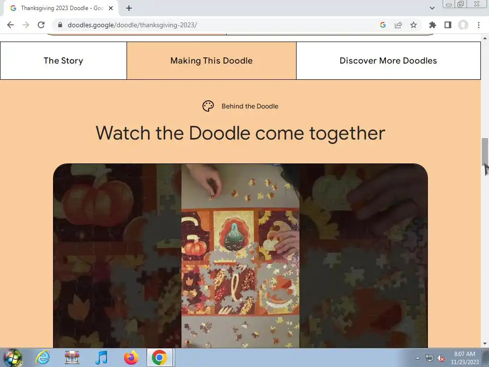Launch Internet Explorer from taskbar
Screen dimensions: 489x367
coord(43,357)
